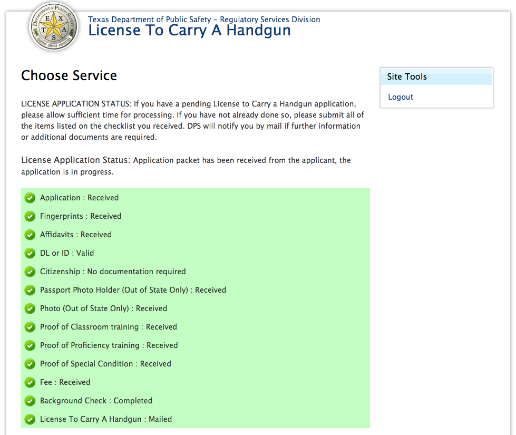This screenshot has height=435, width=516.
Task: Select the Proof of Proficiency training status row
Action: coord(109,345)
